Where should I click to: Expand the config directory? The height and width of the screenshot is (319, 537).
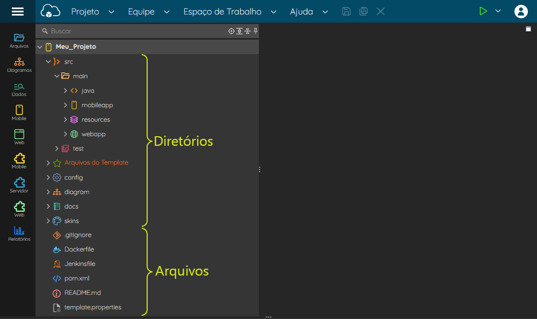pyautogui.click(x=48, y=177)
